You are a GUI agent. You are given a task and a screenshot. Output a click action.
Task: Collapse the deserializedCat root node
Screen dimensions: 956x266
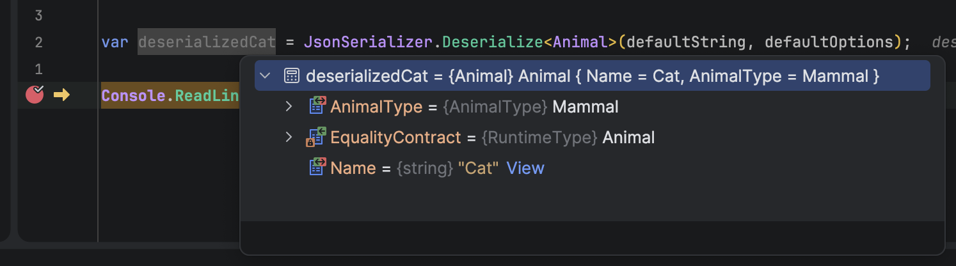(x=266, y=76)
